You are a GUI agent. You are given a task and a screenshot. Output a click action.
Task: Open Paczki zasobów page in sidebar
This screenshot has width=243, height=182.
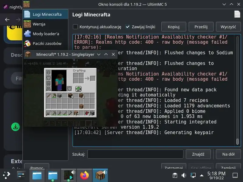coord(45,43)
